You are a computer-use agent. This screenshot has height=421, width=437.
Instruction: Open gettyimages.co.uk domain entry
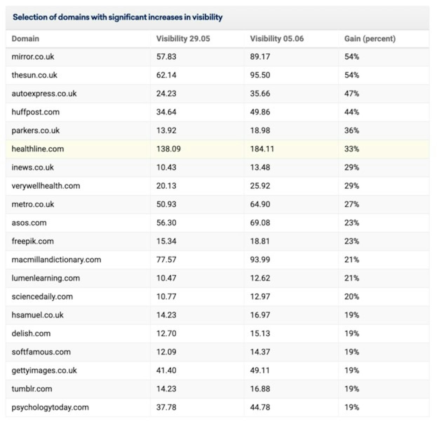pos(44,370)
